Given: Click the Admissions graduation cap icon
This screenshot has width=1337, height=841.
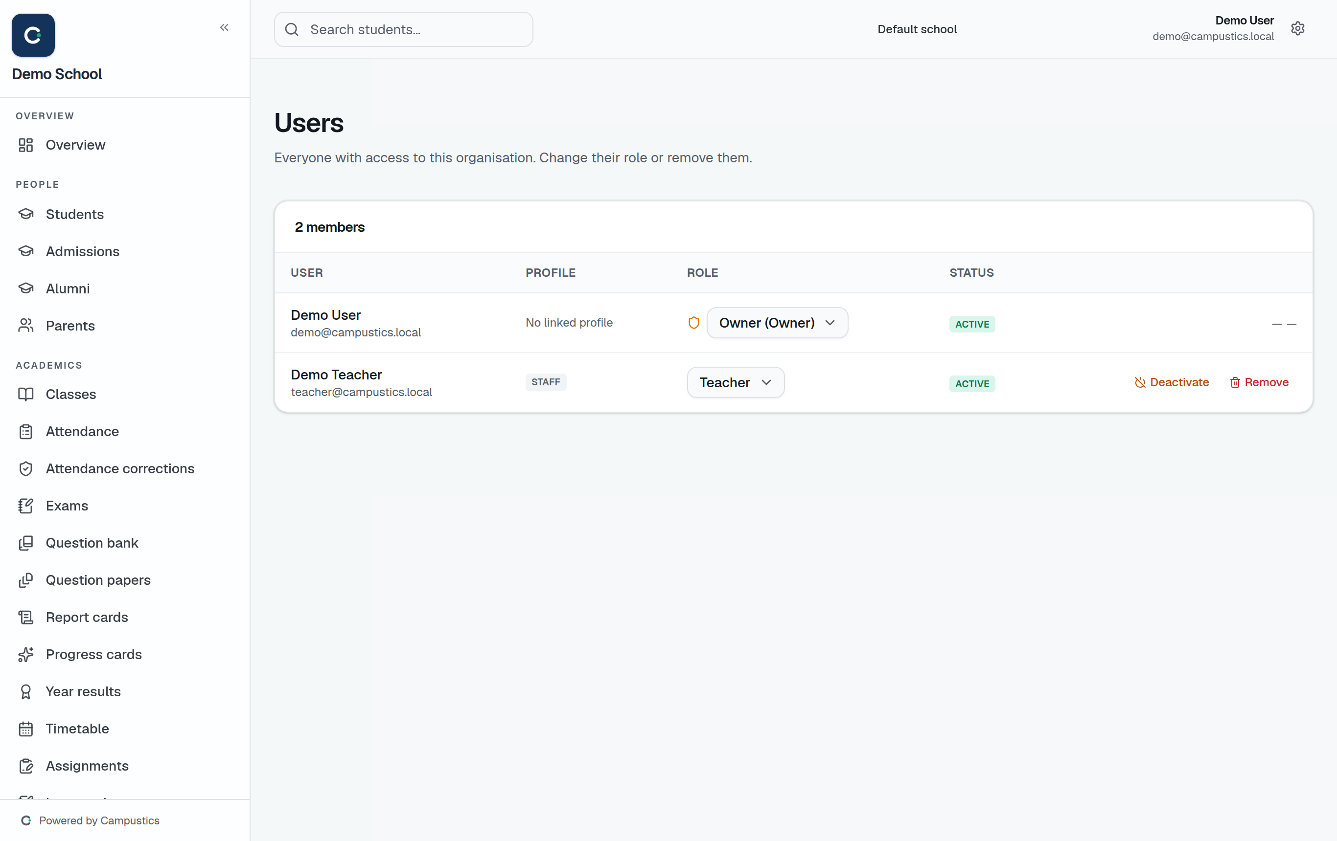Looking at the screenshot, I should tap(26, 251).
